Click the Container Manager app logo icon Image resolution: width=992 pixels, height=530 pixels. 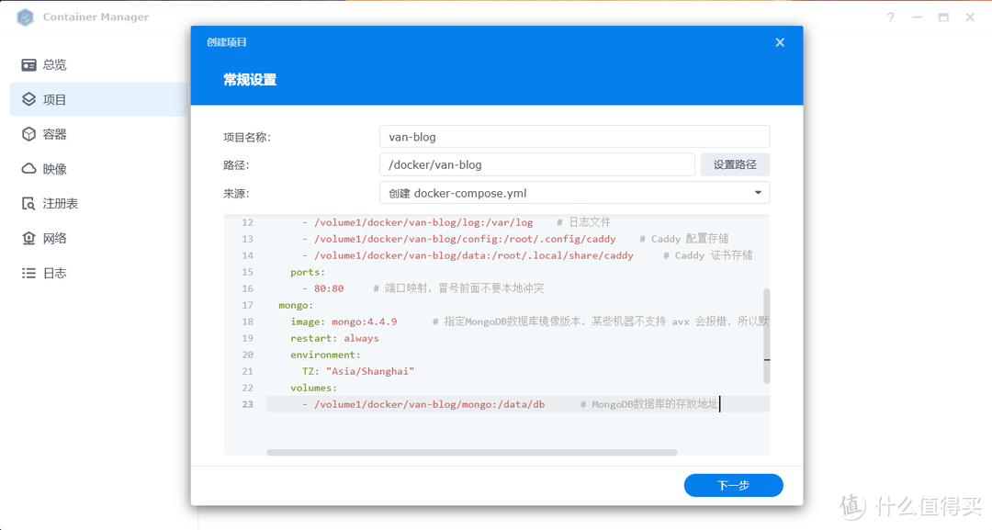(x=25, y=17)
